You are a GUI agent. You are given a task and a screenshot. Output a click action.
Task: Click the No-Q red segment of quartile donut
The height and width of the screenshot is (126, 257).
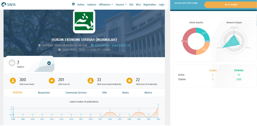point(187,41)
